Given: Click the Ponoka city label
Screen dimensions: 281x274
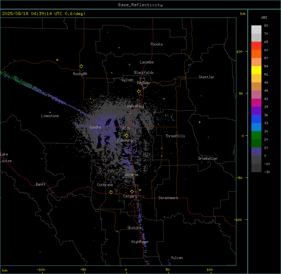Looking at the screenshot, I should tap(156, 44).
